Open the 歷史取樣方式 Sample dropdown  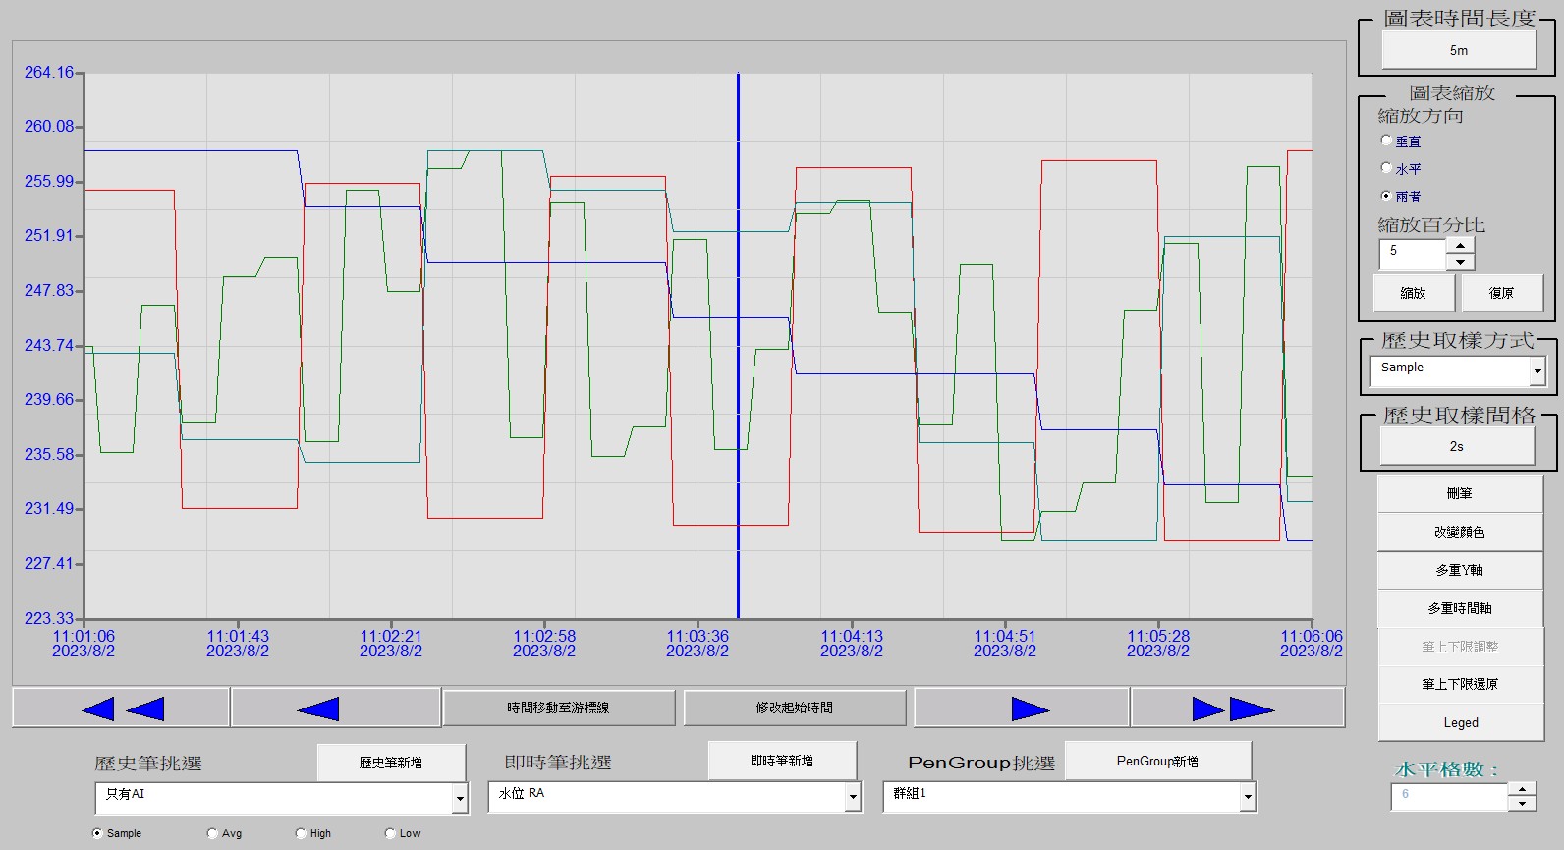1537,371
